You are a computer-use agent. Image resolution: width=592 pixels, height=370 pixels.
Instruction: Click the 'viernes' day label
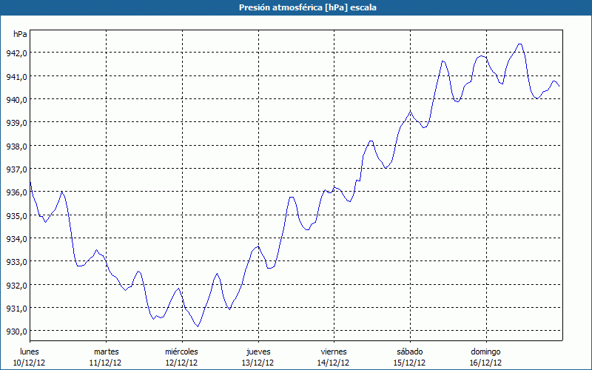pos(333,351)
